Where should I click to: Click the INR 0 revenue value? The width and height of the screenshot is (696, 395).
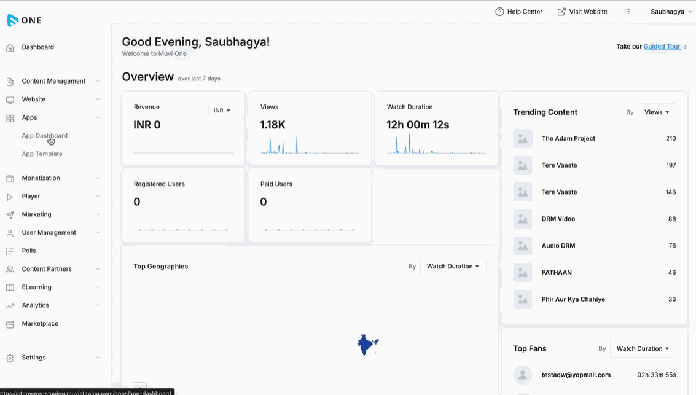point(147,125)
